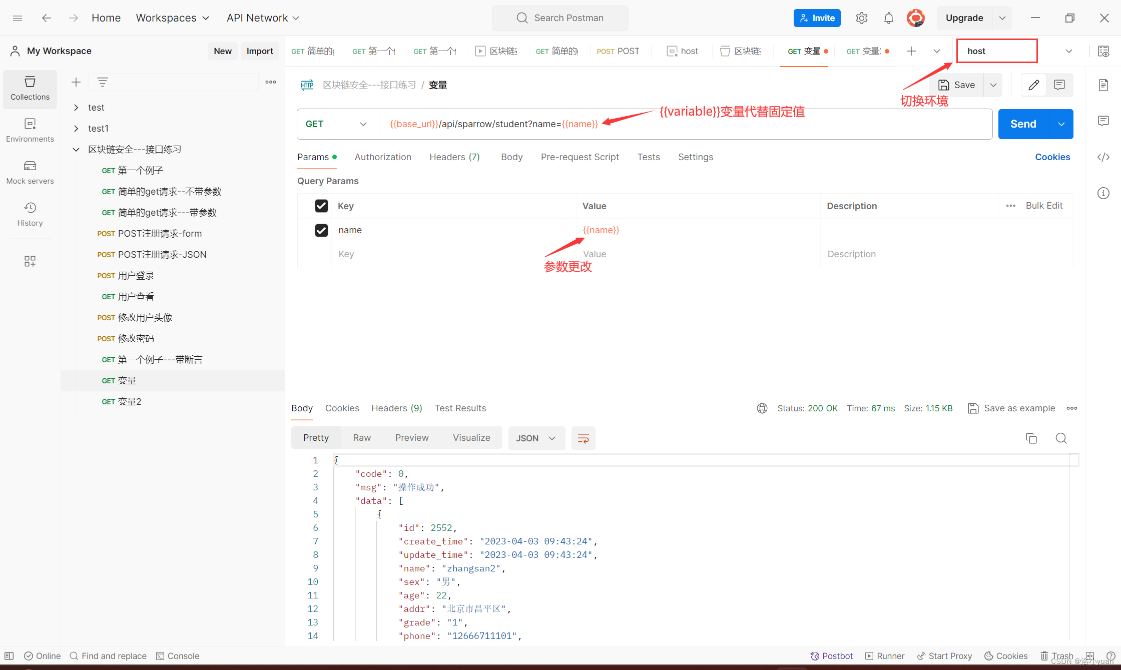Search the response with magnifier icon
This screenshot has width=1121, height=670.
click(1061, 438)
